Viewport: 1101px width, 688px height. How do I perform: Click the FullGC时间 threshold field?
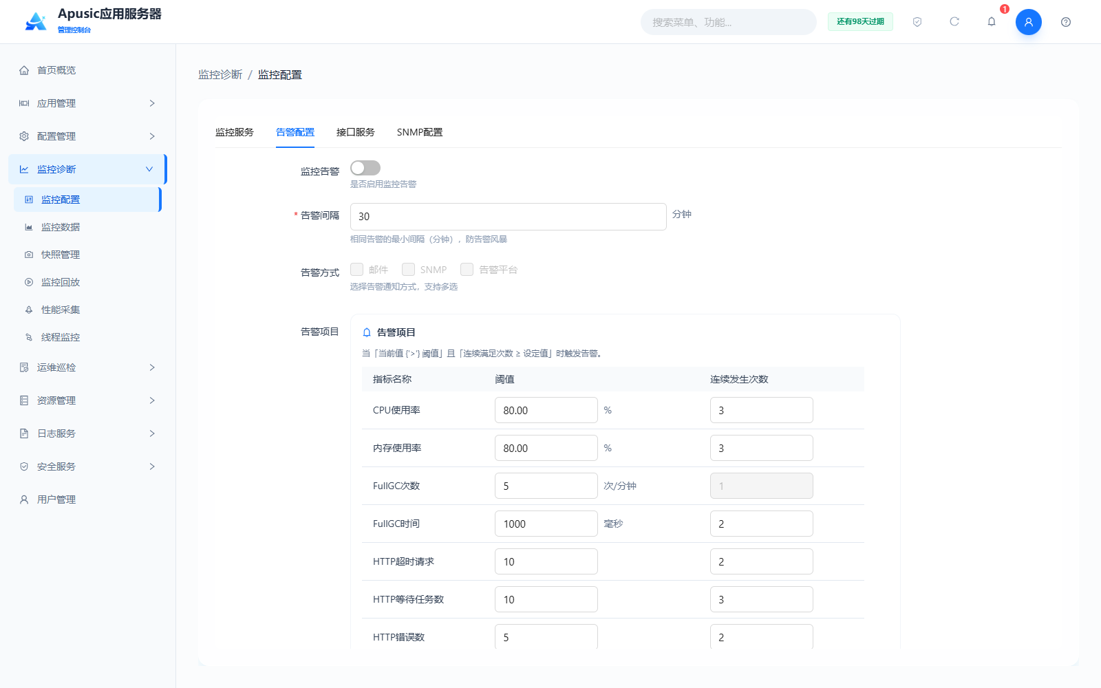(546, 524)
